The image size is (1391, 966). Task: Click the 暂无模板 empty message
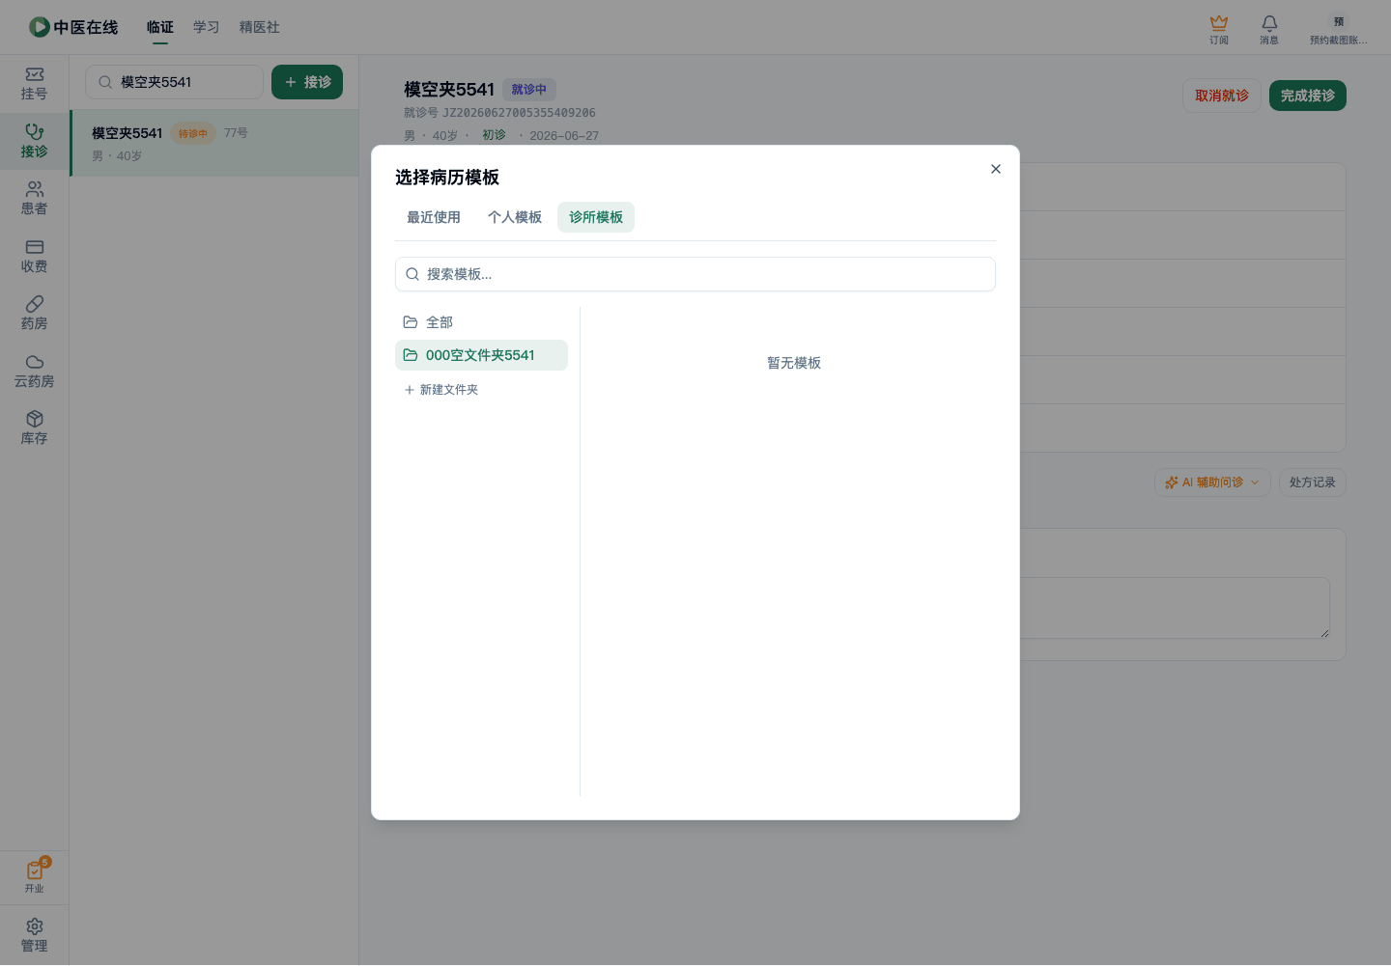pos(794,363)
